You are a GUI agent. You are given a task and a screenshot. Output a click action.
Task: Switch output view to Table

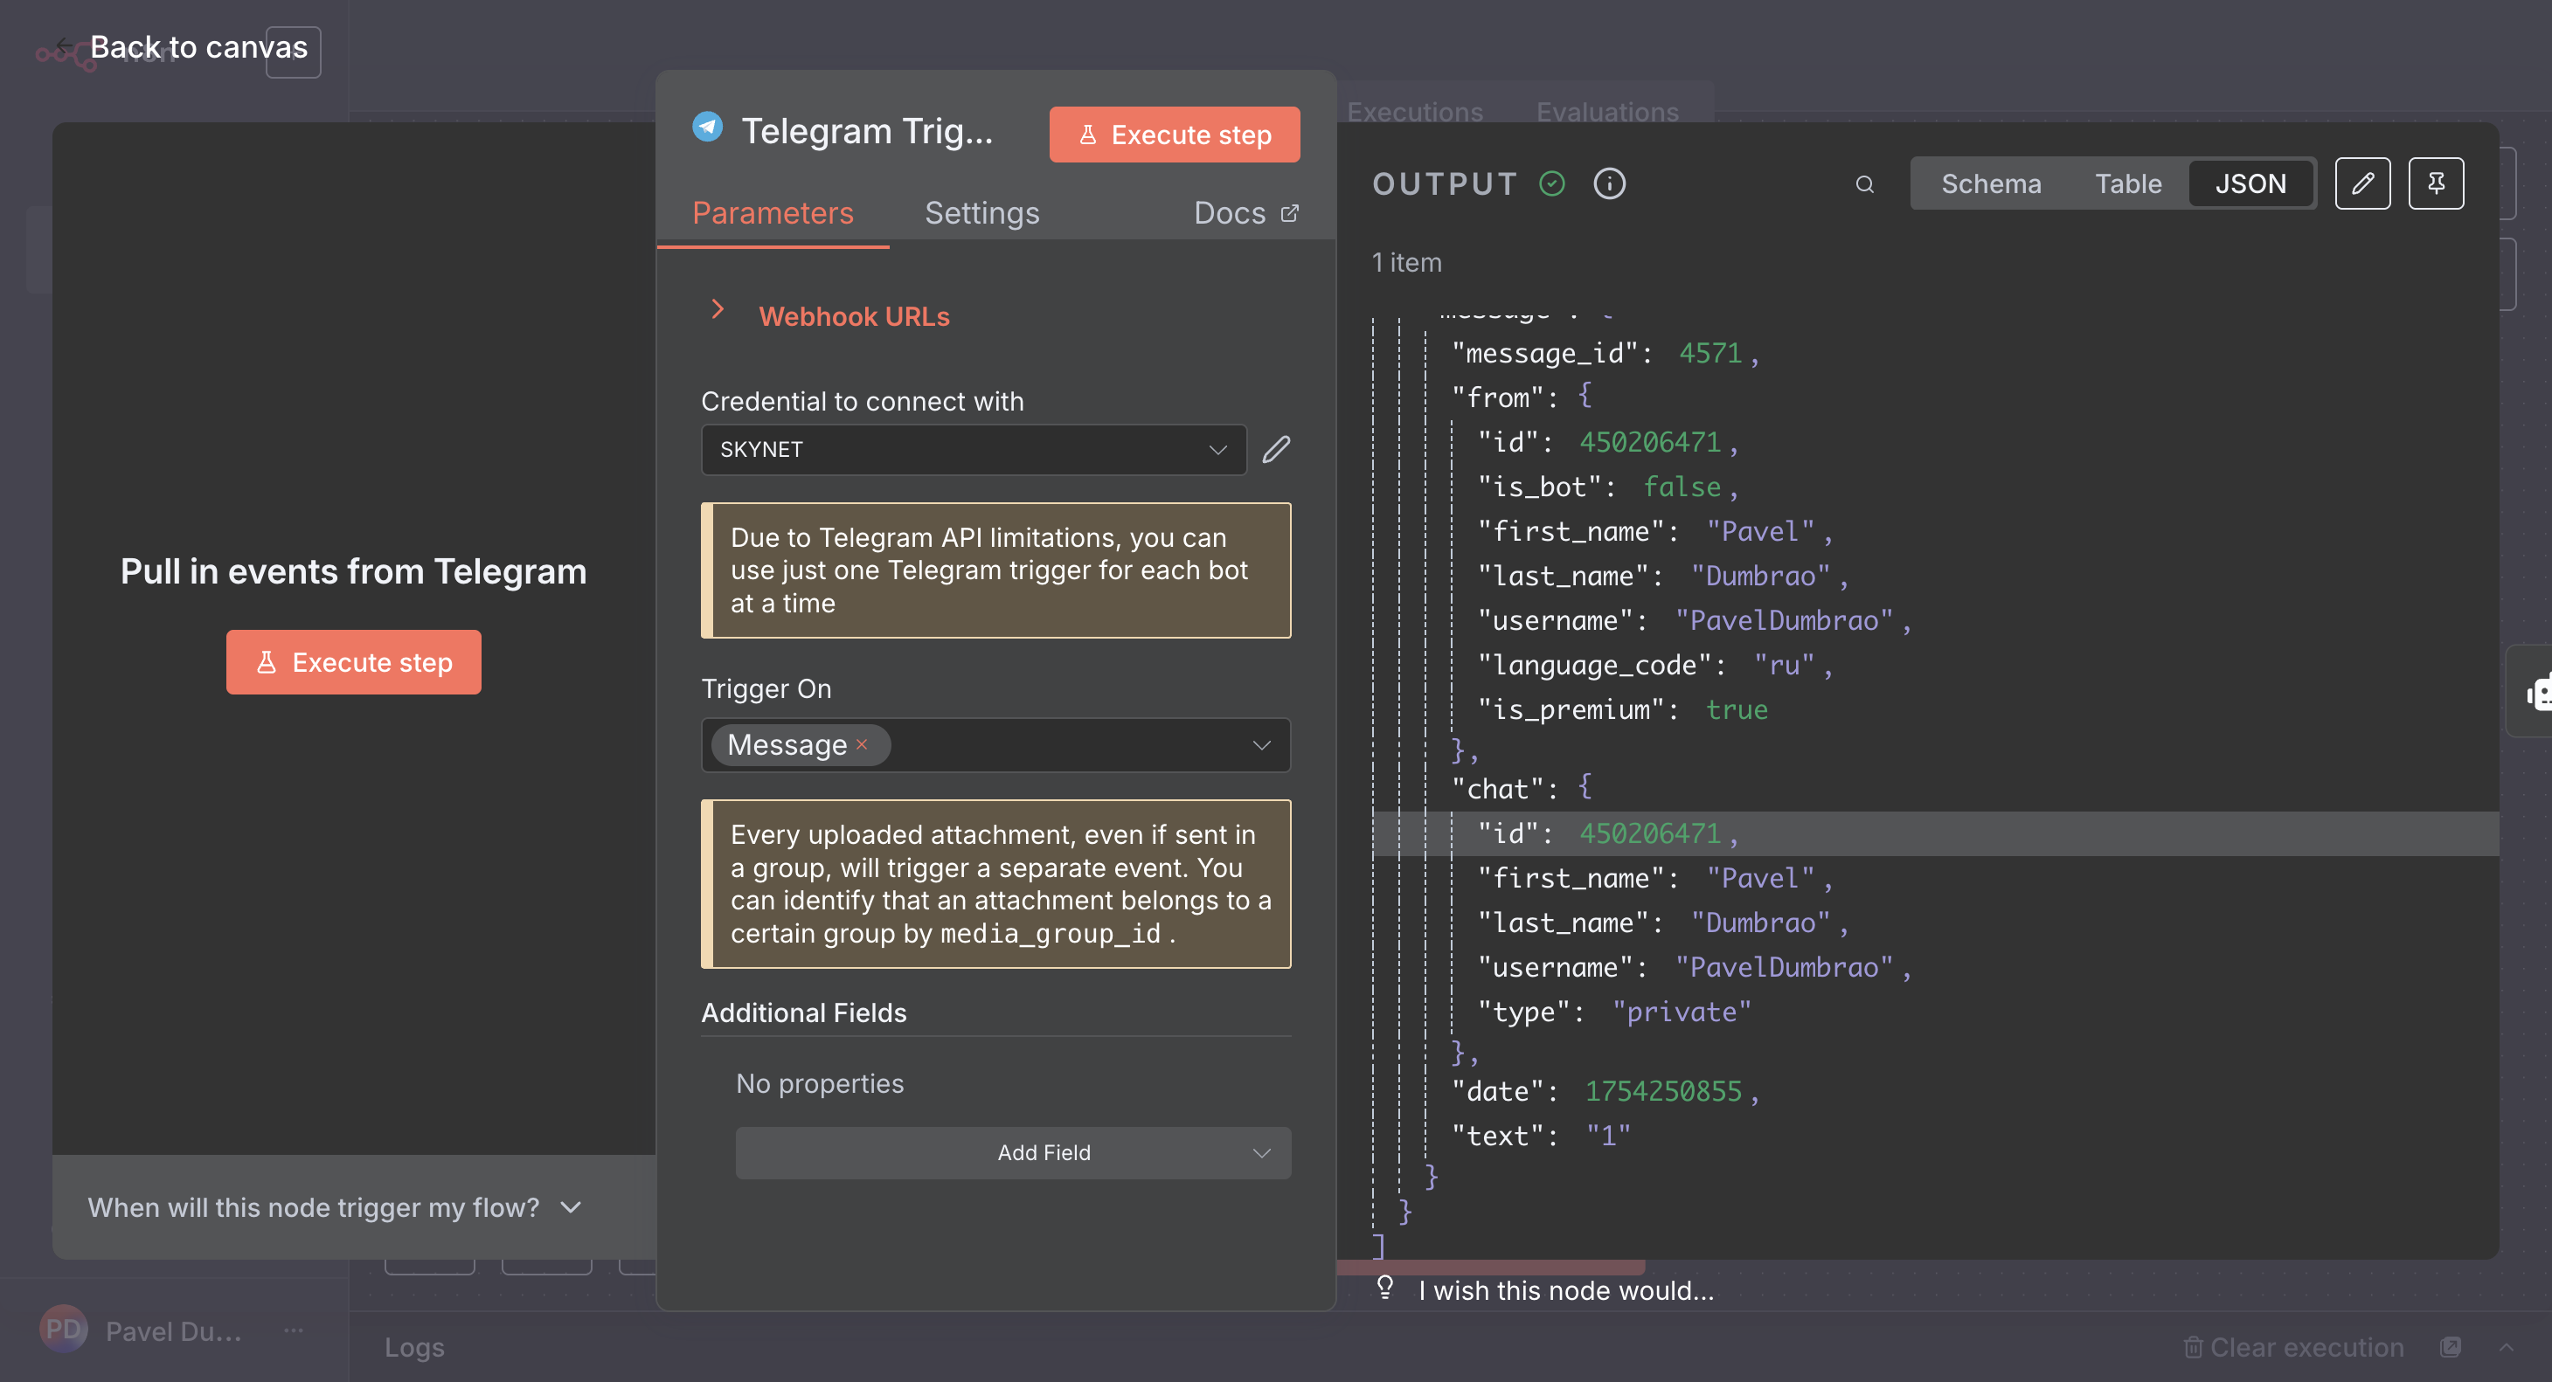2127,183
